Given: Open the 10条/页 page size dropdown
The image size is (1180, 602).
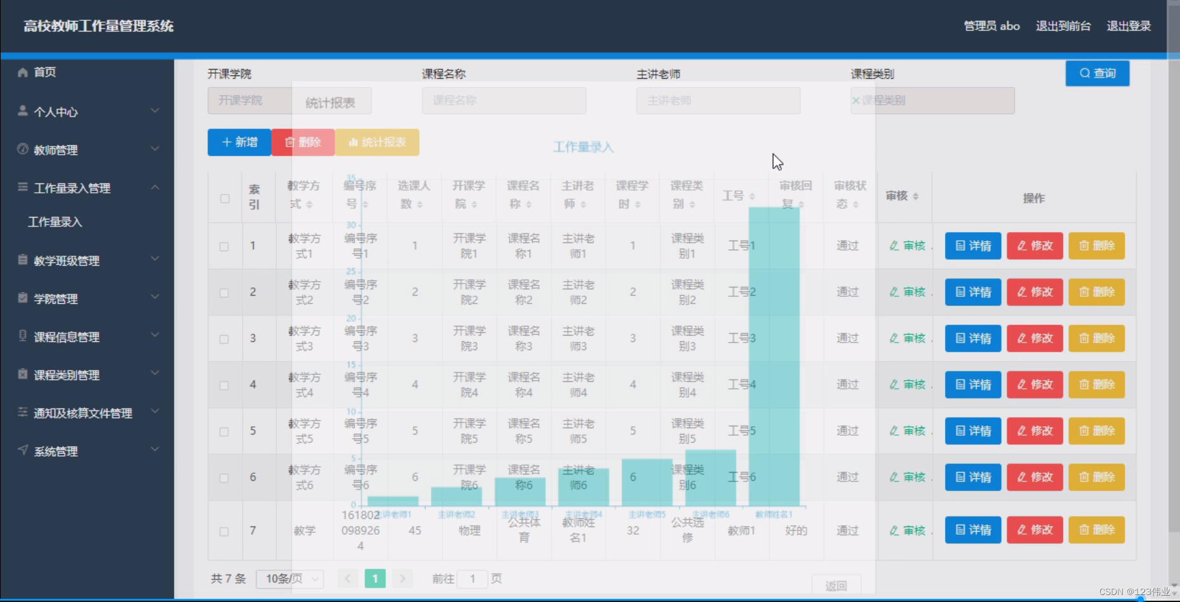Looking at the screenshot, I should (290, 579).
